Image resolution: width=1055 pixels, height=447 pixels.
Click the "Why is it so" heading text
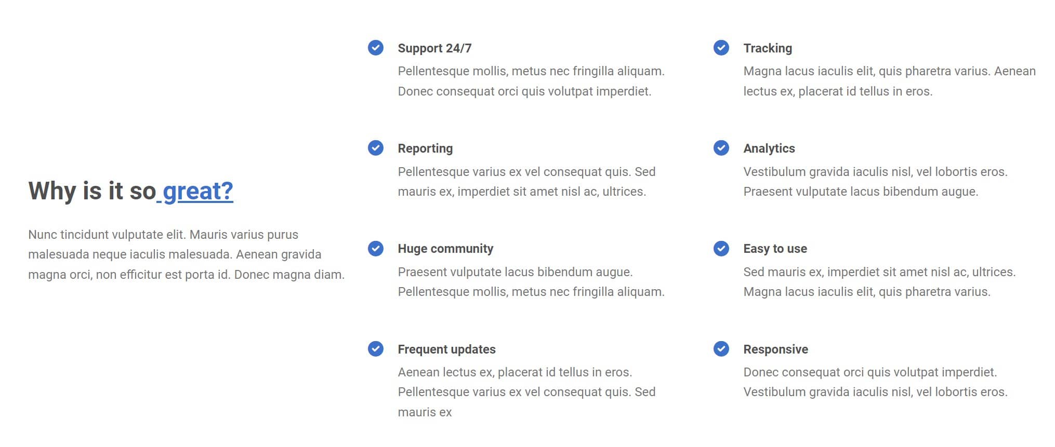pos(92,191)
